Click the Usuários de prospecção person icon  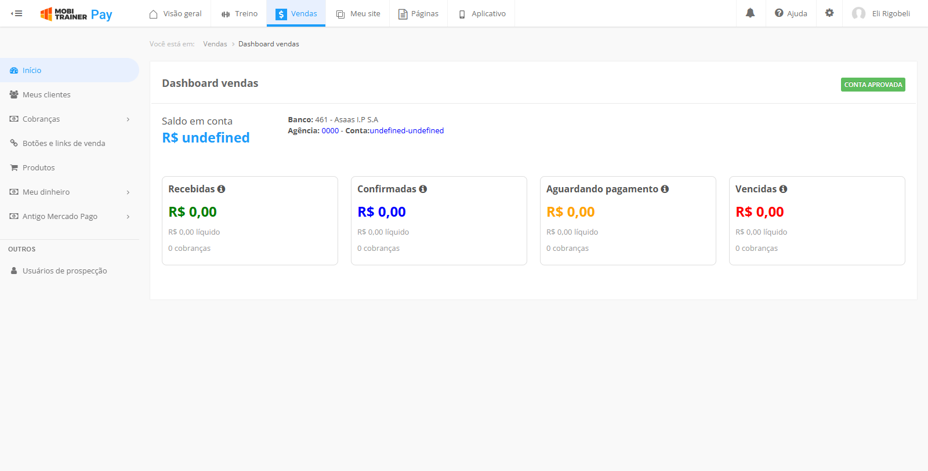click(14, 271)
